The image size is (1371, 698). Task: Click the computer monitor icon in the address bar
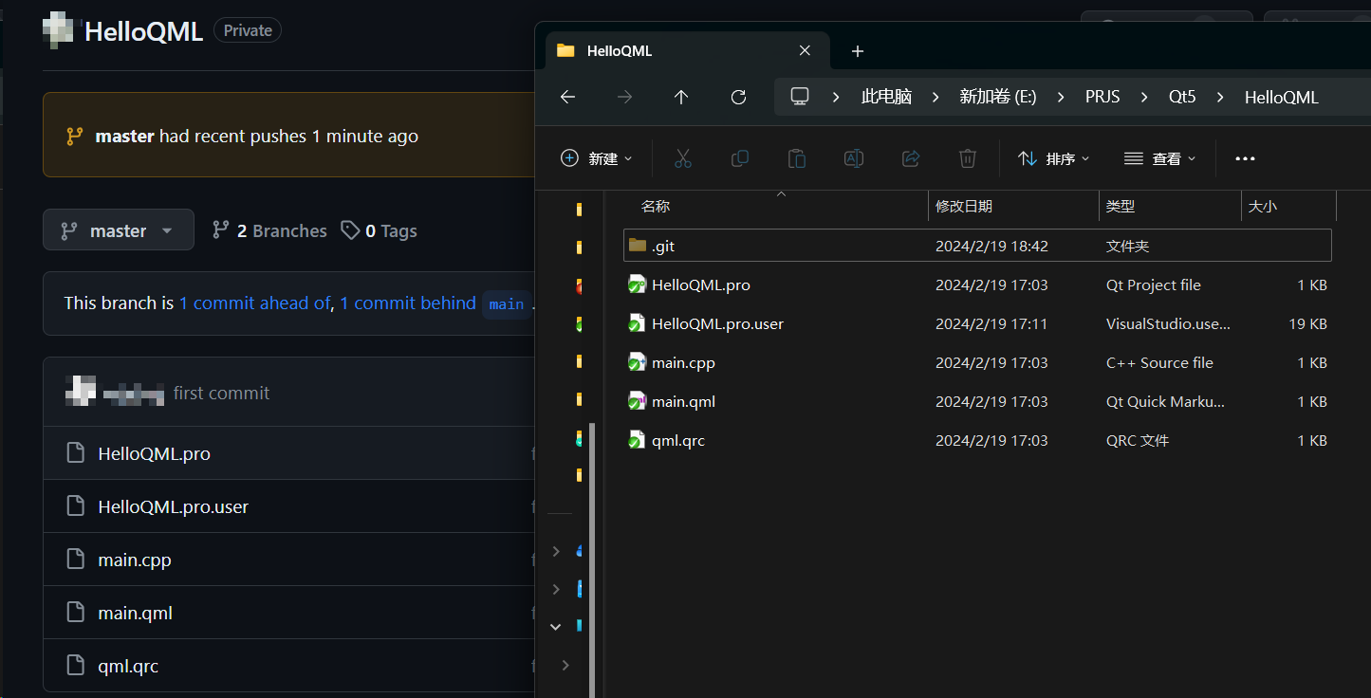point(800,96)
